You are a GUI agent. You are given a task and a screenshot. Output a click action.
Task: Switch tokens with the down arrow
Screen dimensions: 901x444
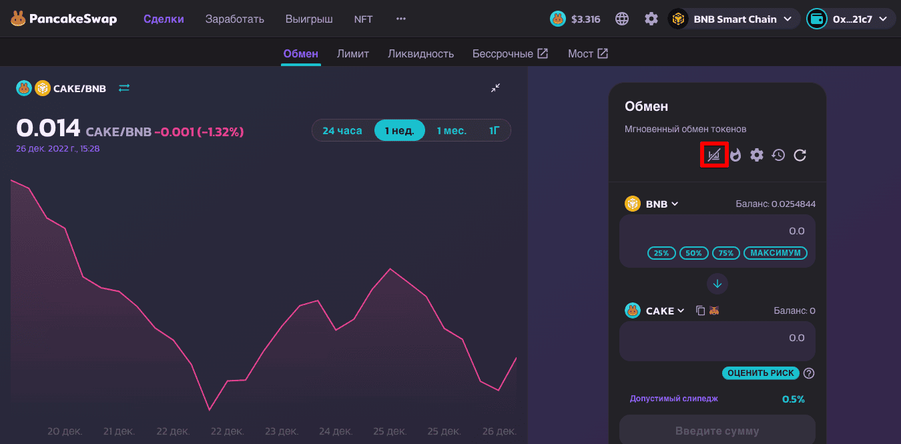(x=717, y=284)
